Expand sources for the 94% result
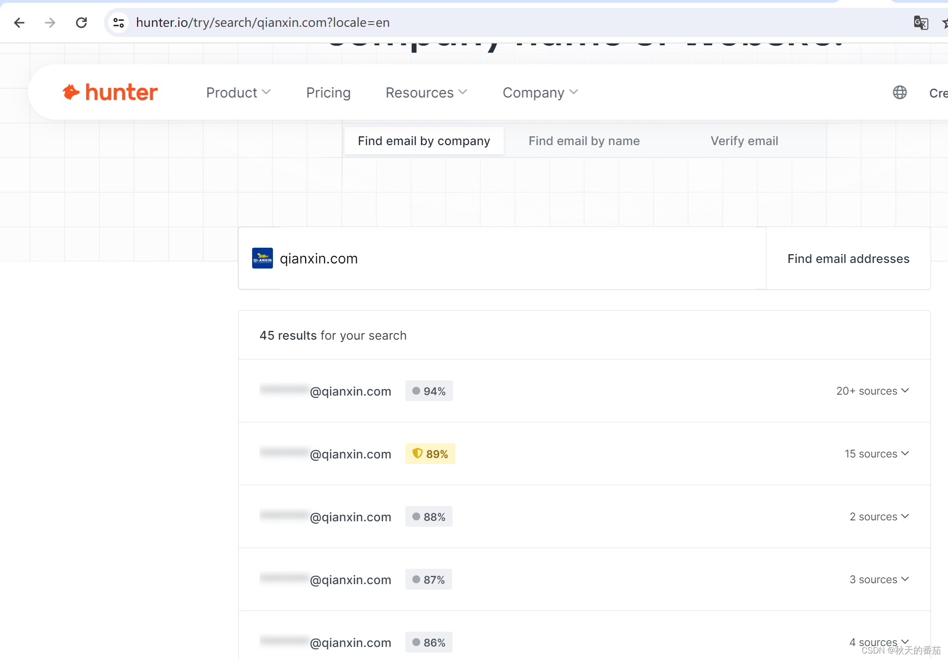This screenshot has width=948, height=659. [873, 391]
